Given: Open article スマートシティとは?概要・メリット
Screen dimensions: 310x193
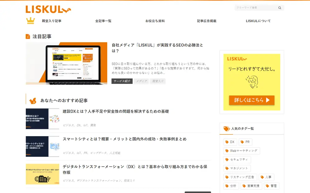Looking at the screenshot, I should pos(125,139).
